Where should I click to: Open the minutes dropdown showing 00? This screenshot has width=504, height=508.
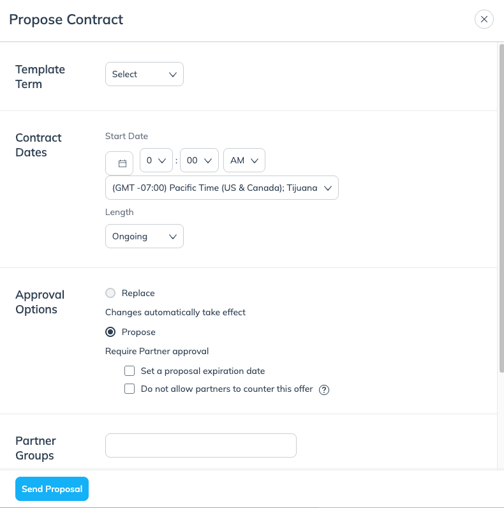(x=199, y=161)
